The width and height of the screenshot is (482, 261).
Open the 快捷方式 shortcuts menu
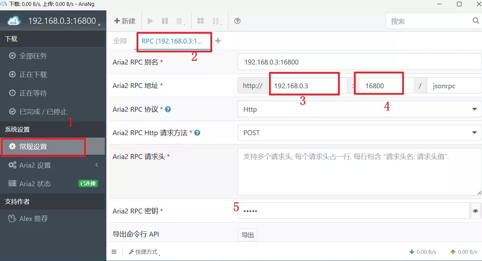(145, 252)
